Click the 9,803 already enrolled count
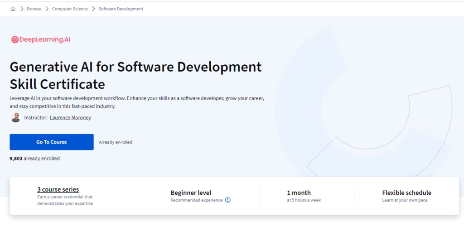Screen dimensions: 464x227 click(34, 159)
